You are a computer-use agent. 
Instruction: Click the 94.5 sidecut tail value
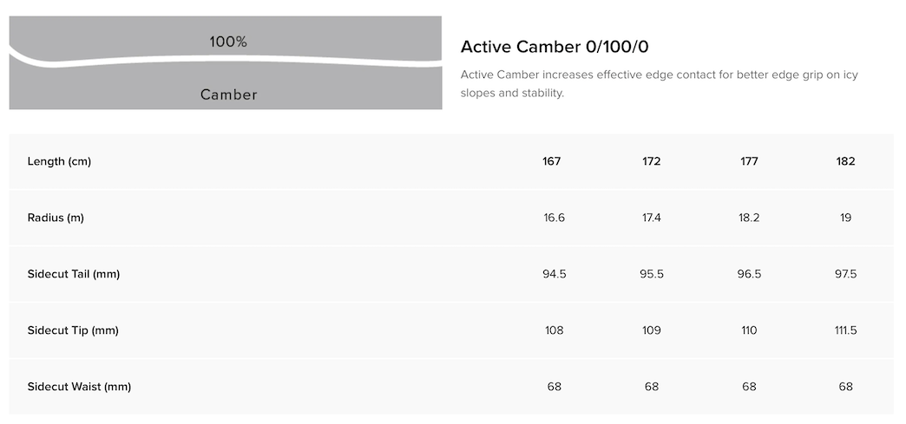554,274
